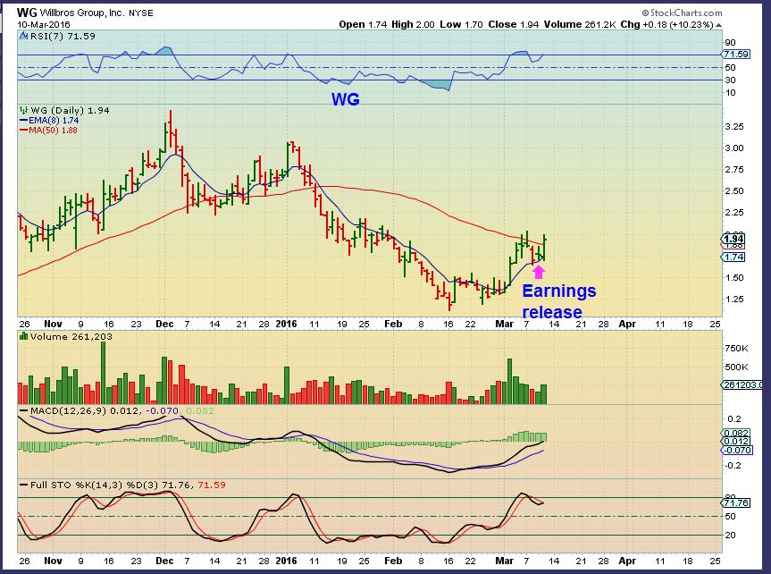Click the -0.070 MACD signal axis tag
This screenshot has width=771, height=574.
737,450
